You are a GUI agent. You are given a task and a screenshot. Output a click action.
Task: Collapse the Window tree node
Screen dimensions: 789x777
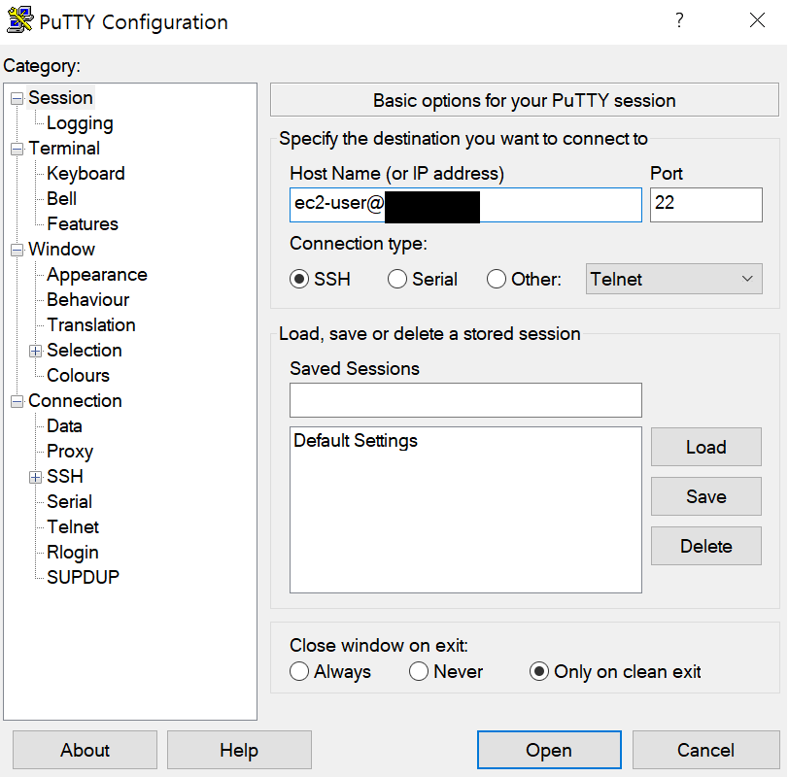(x=17, y=250)
